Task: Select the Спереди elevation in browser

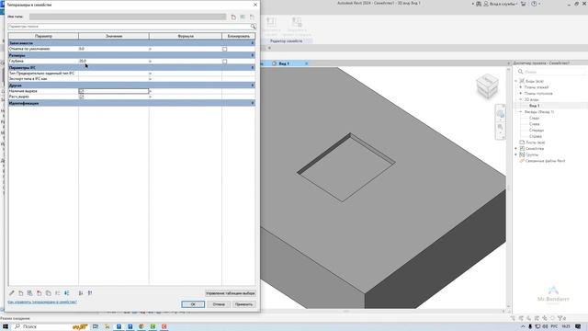Action: (537, 131)
